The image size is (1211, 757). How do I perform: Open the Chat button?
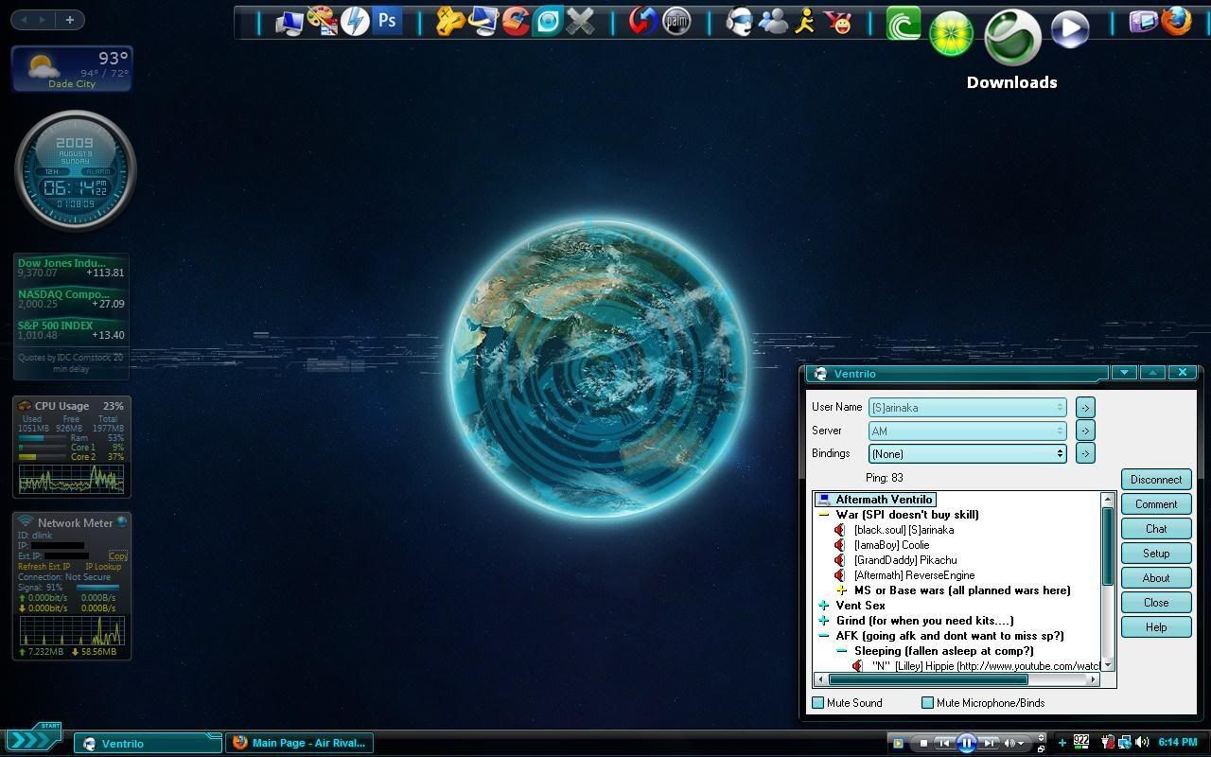click(x=1156, y=529)
